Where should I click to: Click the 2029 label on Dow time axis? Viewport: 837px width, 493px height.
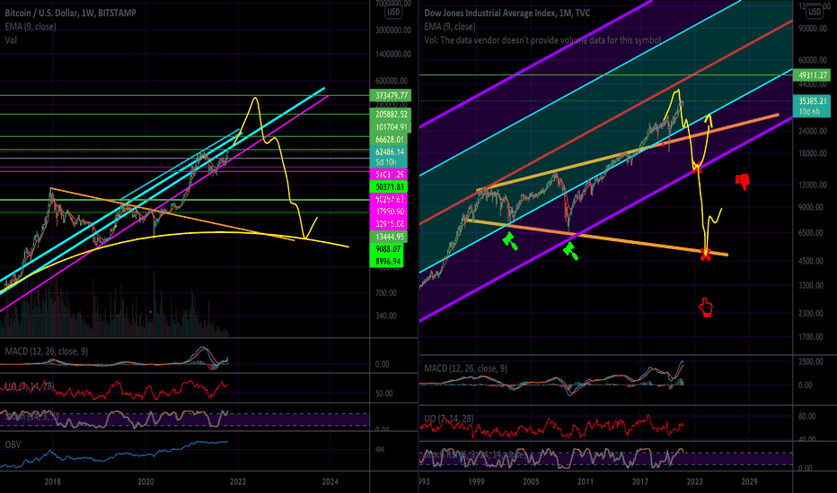pyautogui.click(x=749, y=482)
